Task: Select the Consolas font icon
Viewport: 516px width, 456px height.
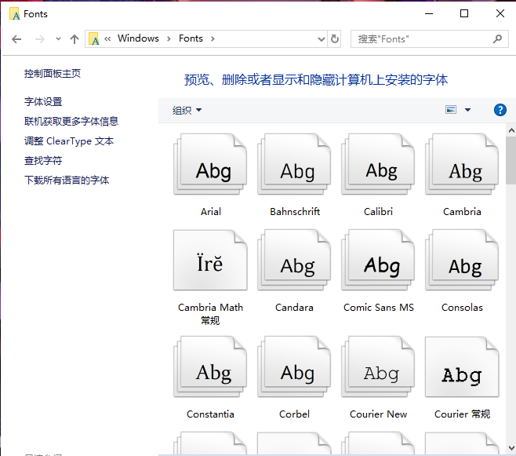Action: click(x=462, y=260)
